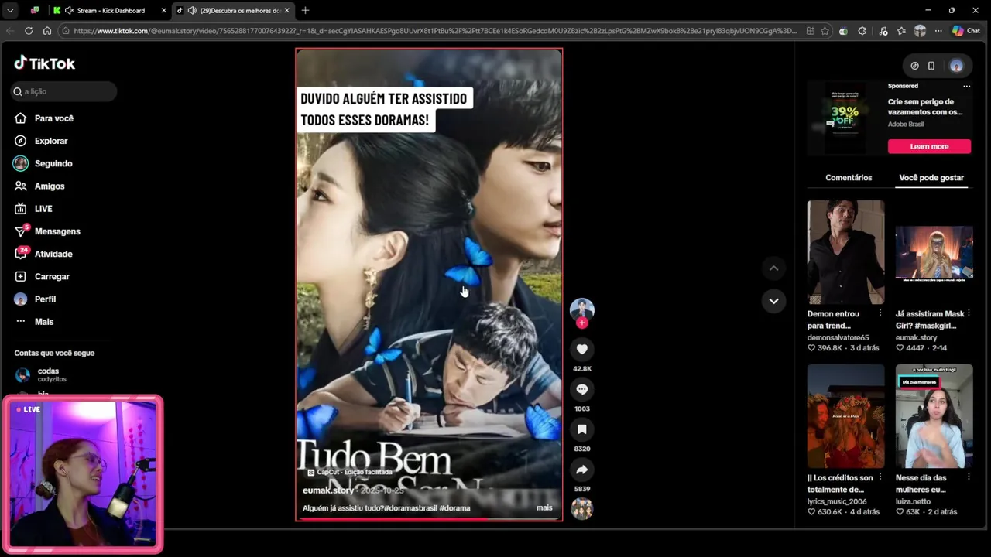Open the demonsalvatore65 profile link
991x557 pixels.
click(x=838, y=337)
